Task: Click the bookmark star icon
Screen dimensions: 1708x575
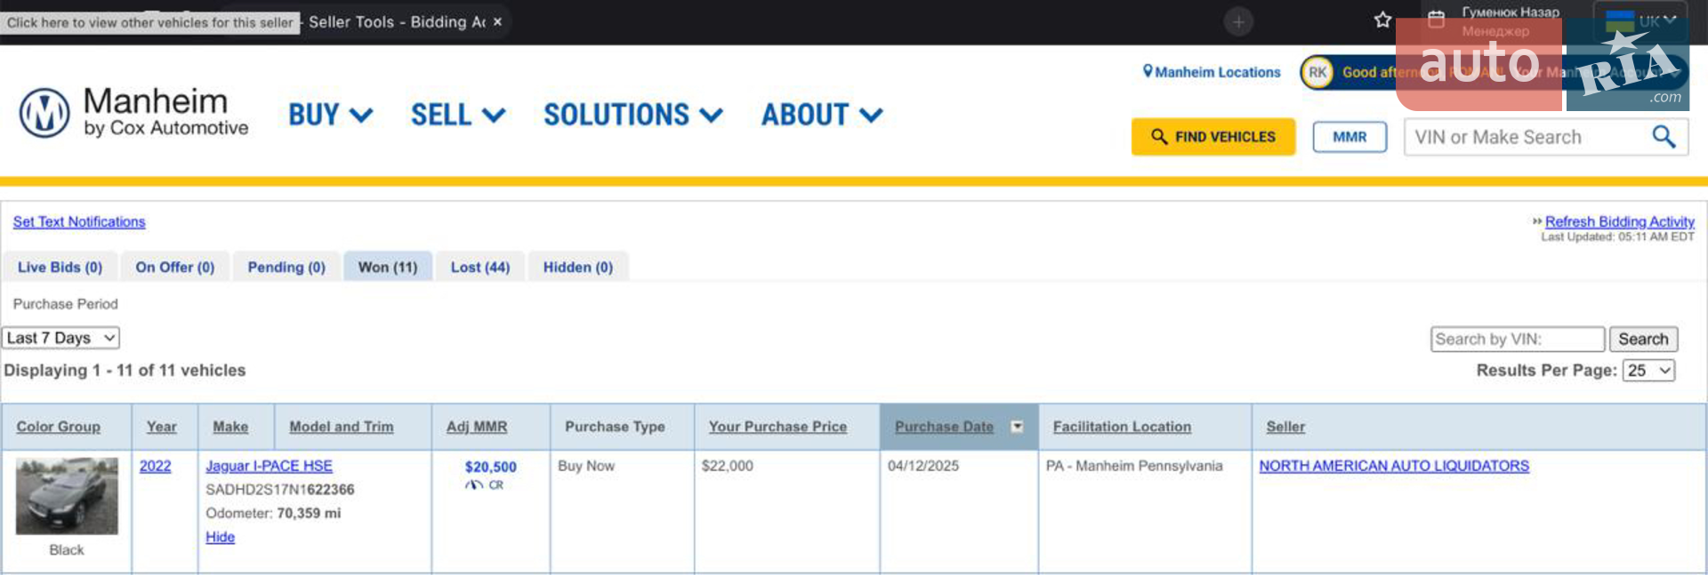Action: 1382,20
